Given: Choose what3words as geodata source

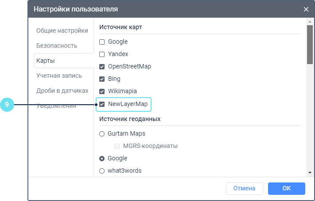Looking at the screenshot, I should (102, 171).
